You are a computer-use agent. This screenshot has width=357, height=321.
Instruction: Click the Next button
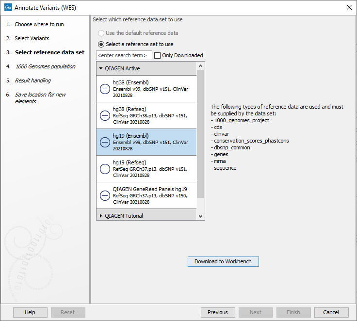(256, 312)
